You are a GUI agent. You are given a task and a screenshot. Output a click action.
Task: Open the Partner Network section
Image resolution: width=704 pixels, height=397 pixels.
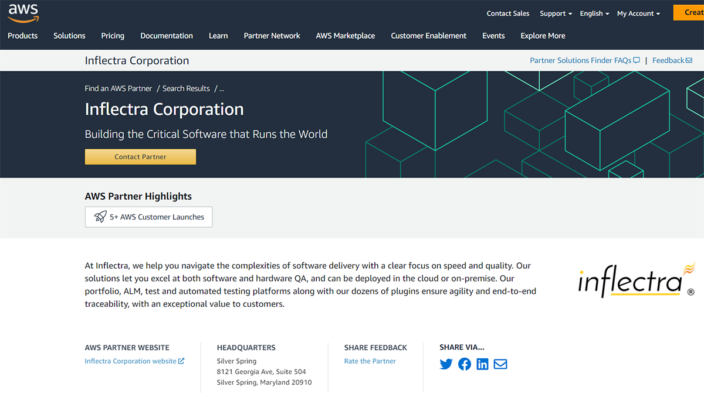click(272, 36)
